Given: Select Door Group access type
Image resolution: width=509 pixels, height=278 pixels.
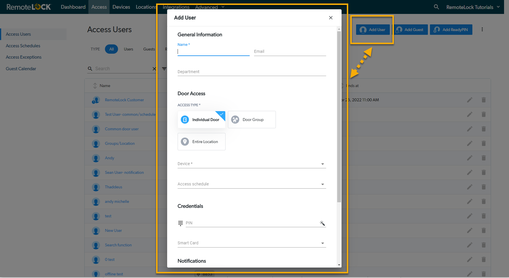Looking at the screenshot, I should coord(252,120).
